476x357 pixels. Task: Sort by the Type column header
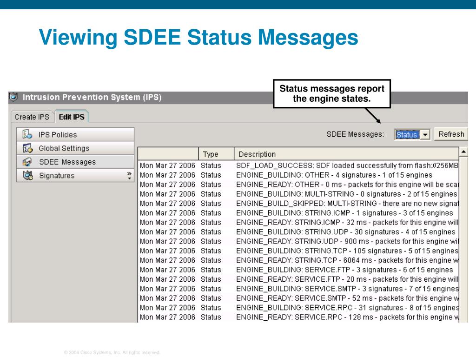tap(216, 154)
